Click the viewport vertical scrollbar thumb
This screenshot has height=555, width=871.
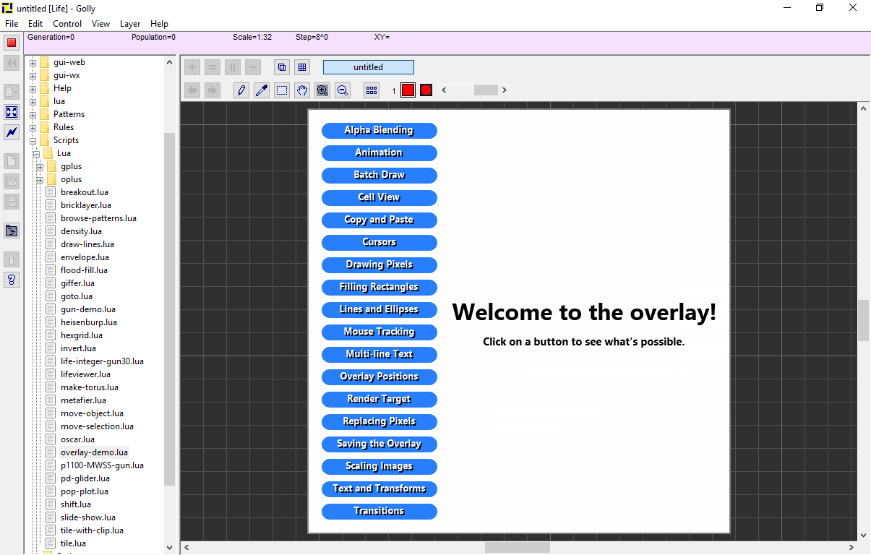(x=863, y=320)
